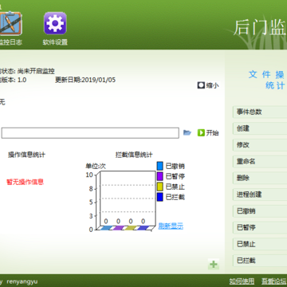Click the 修改 statistics row
Image resolution: width=287 pixels, height=287 pixels.
point(260,145)
